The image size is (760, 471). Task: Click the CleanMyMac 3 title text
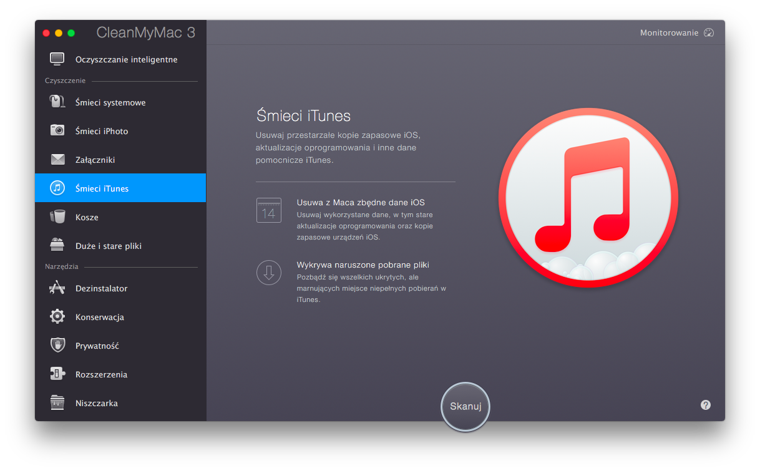point(146,32)
